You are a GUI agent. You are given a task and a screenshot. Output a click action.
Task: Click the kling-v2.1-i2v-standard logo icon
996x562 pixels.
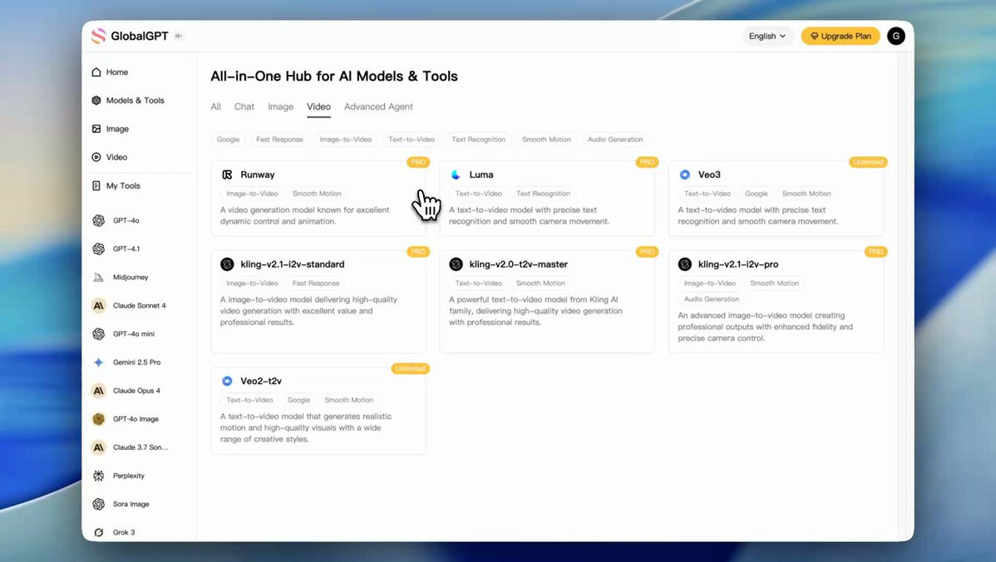pyautogui.click(x=227, y=264)
